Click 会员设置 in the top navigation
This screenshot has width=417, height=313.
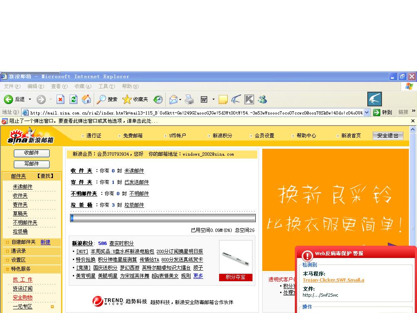(264, 136)
